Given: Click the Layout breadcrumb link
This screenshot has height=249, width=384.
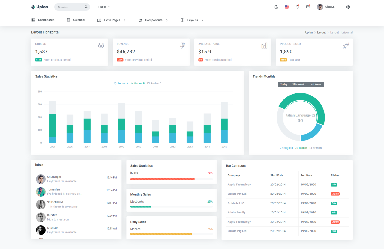Looking at the screenshot, I should [321, 32].
